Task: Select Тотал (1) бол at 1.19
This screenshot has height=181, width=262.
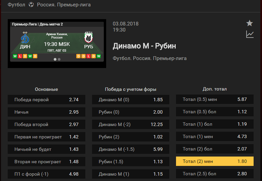Action: (215, 124)
